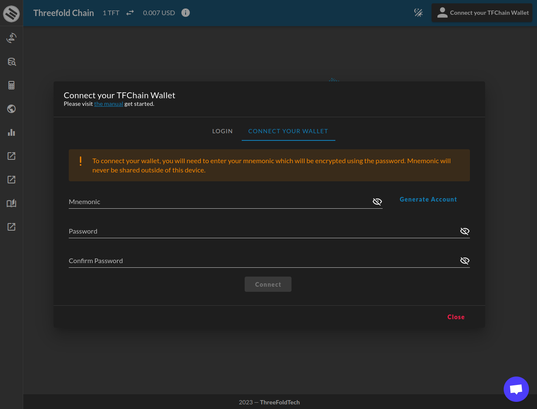Click the 0.007 USD price text
Viewport: 537px width, 409px height.
159,13
